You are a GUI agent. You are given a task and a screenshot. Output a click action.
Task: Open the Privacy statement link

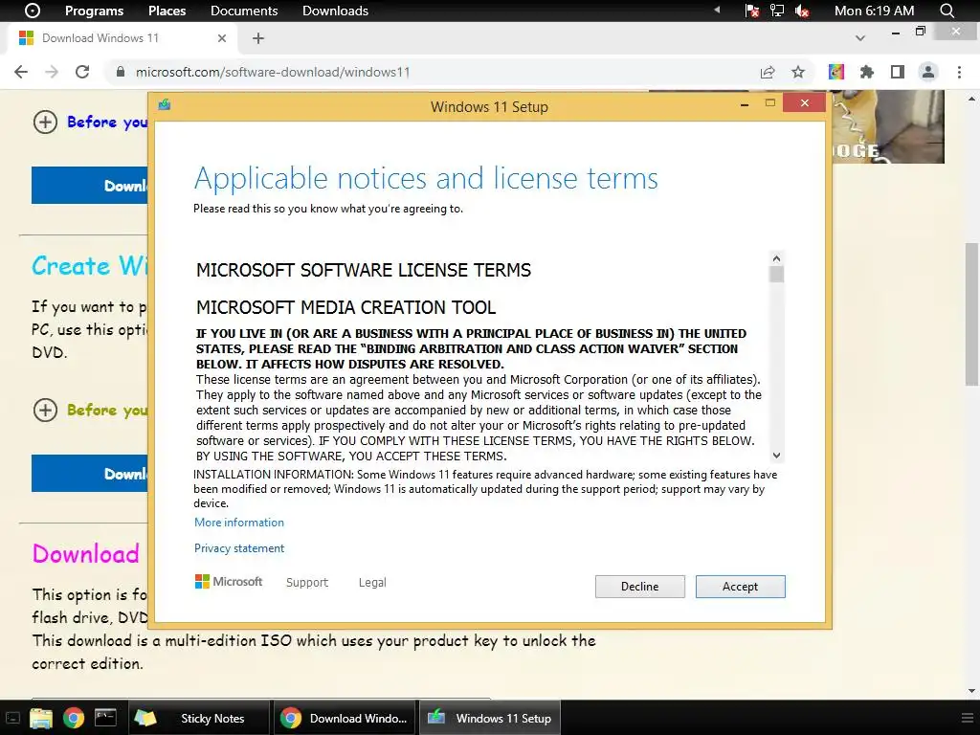pos(238,548)
